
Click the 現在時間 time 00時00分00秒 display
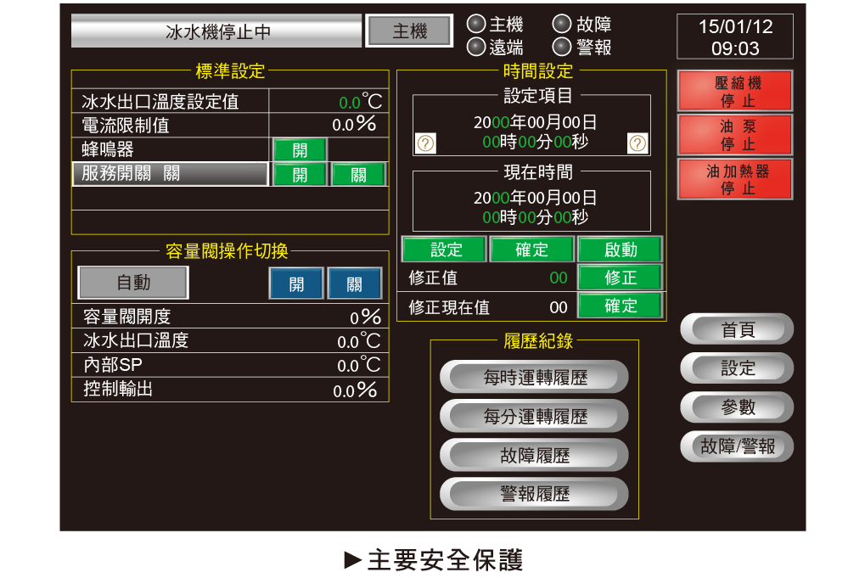coord(535,217)
